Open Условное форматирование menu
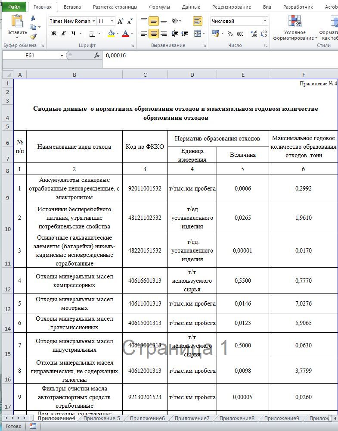 click(x=295, y=28)
